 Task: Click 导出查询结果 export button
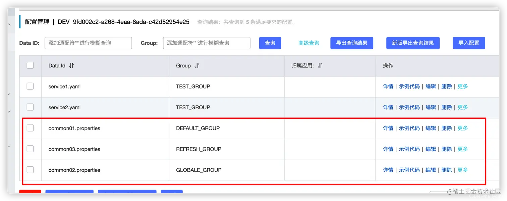pos(352,43)
